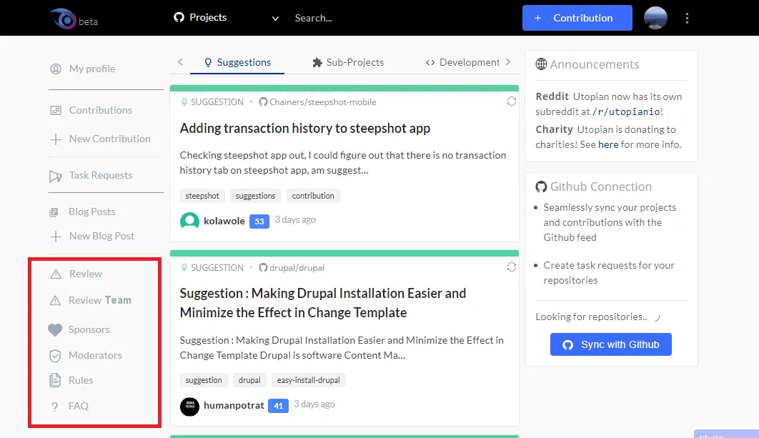Viewport: 759px width, 438px height.
Task: Select the easy-install-drupal tag
Action: pos(308,380)
